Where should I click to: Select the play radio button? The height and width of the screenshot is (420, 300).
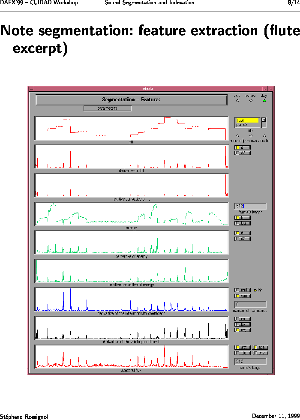point(264,101)
